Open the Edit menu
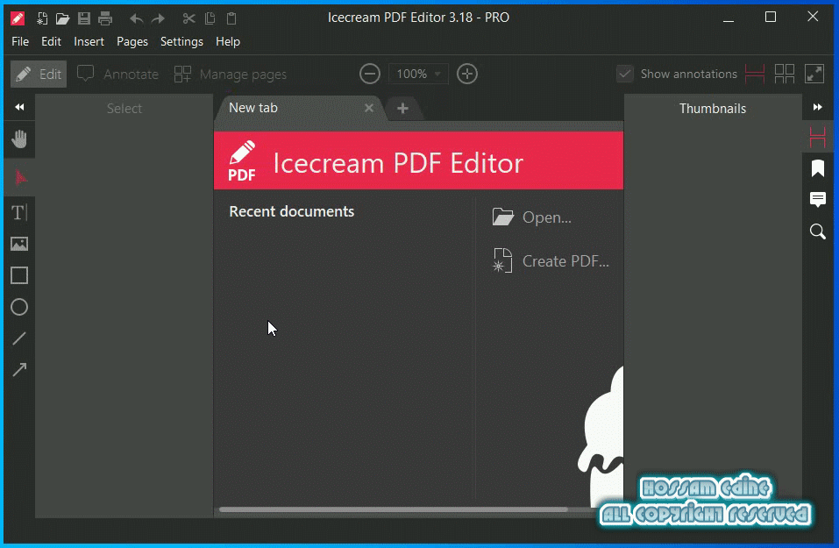This screenshot has width=839, height=548. (x=52, y=42)
